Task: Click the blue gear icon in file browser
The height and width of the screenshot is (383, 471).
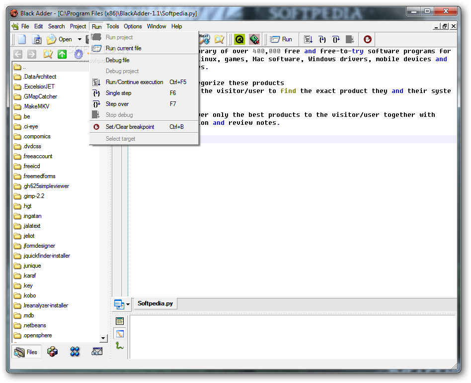Action: click(78, 54)
